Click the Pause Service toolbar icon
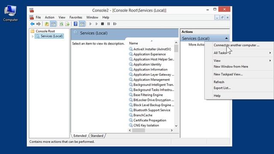 tap(108, 24)
